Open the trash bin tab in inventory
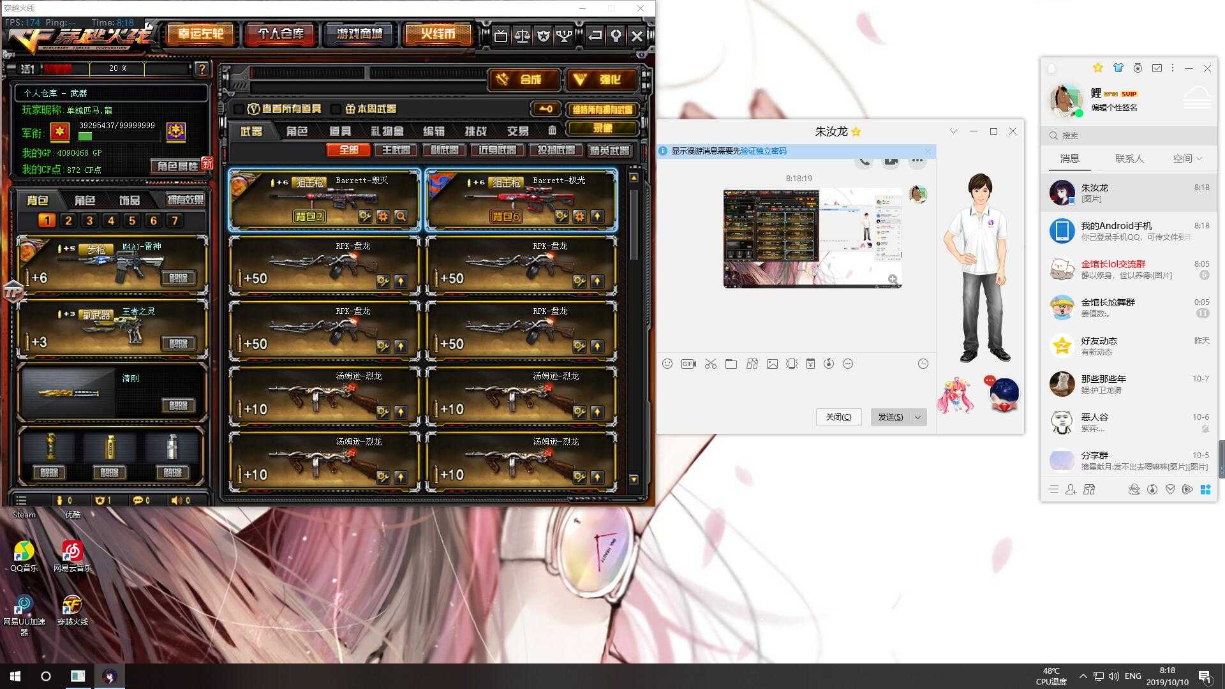The width and height of the screenshot is (1225, 689). pyautogui.click(x=552, y=131)
